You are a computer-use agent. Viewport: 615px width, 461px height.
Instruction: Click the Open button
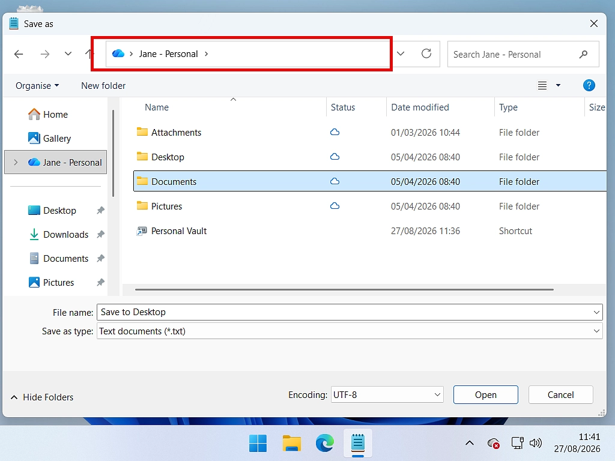coord(485,395)
